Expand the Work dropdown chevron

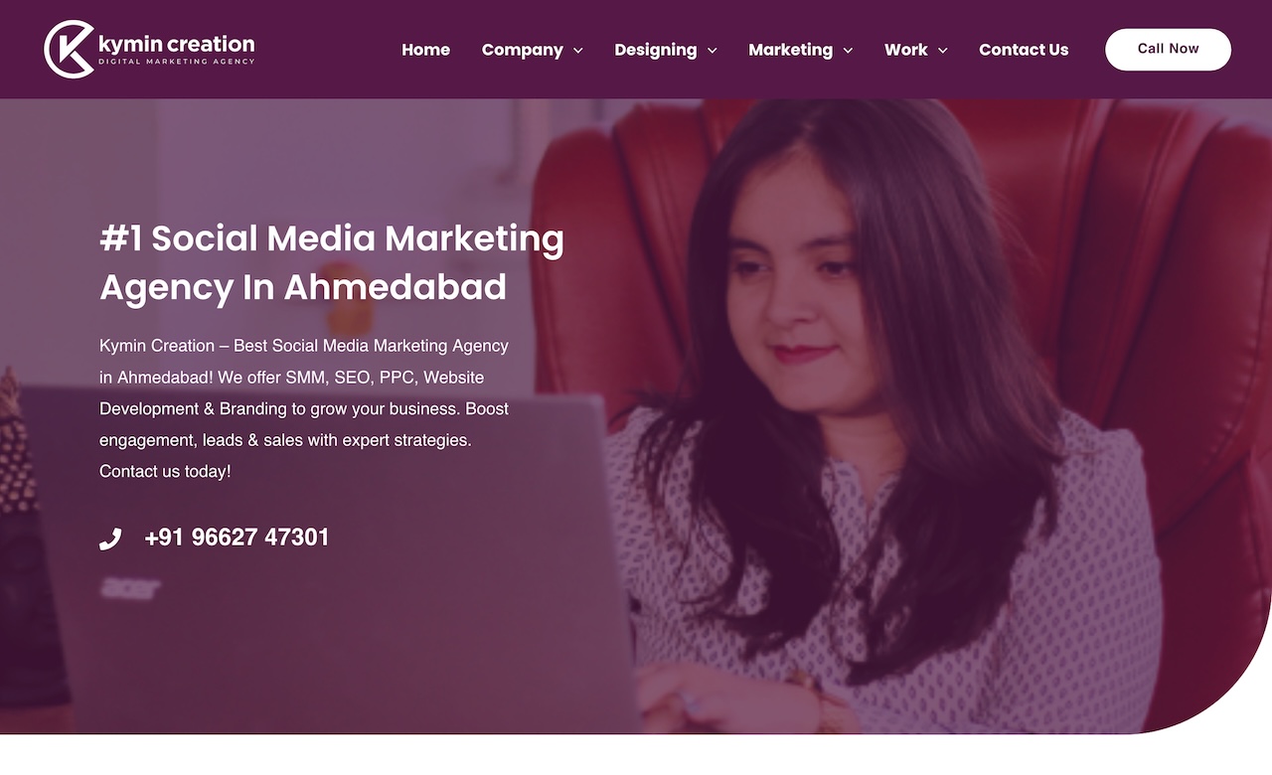tap(942, 51)
